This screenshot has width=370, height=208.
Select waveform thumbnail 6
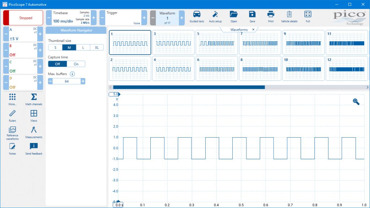click(x=217, y=68)
